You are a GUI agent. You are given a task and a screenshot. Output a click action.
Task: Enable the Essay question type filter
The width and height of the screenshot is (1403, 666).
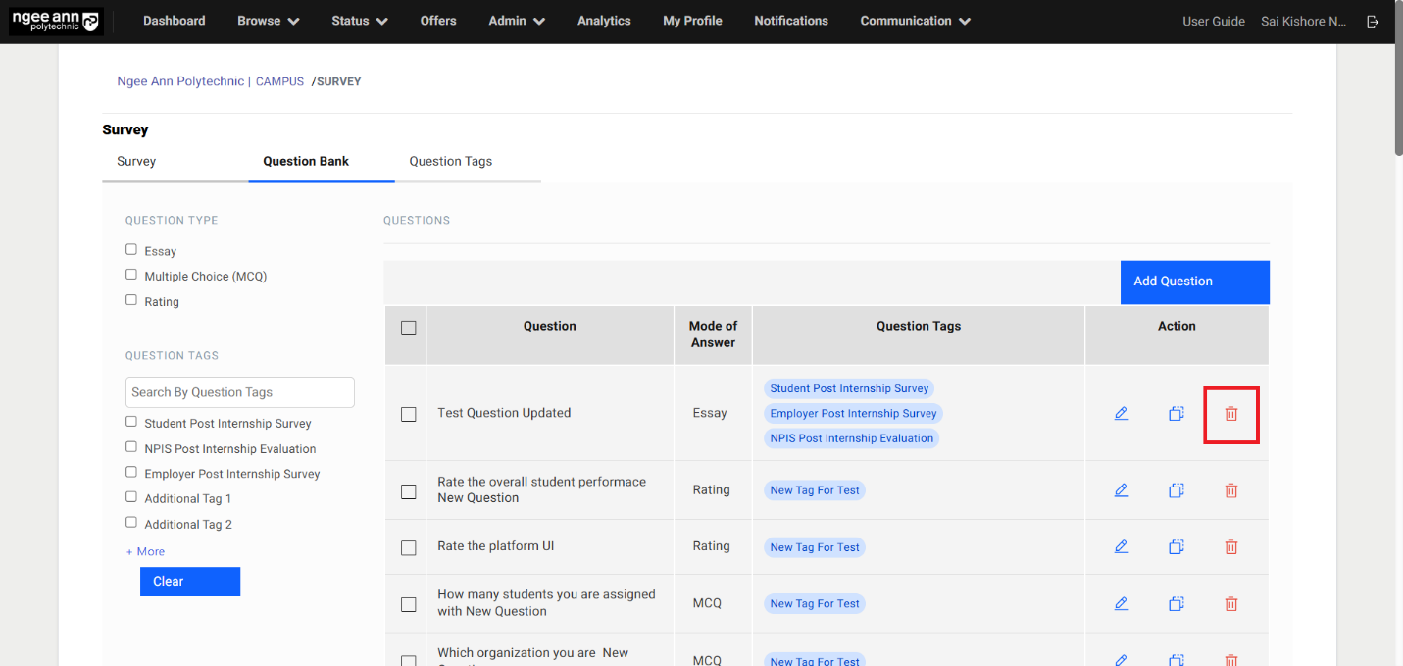(x=131, y=250)
